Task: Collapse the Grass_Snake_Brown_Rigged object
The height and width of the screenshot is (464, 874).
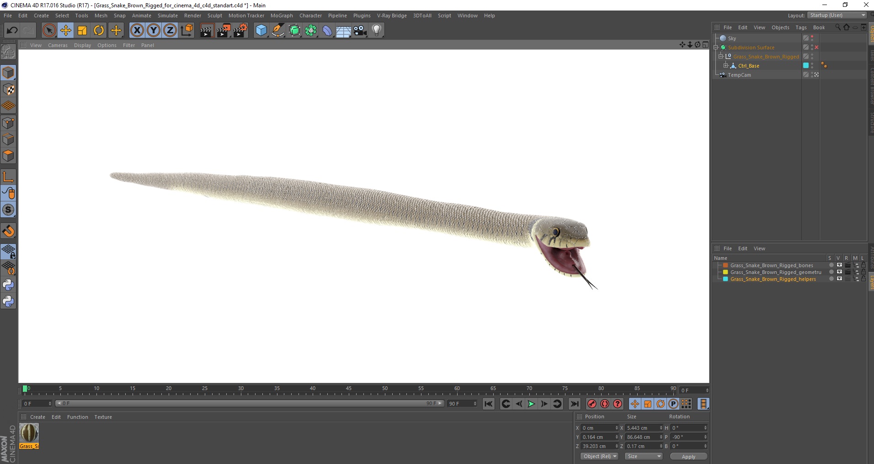Action: click(x=721, y=57)
